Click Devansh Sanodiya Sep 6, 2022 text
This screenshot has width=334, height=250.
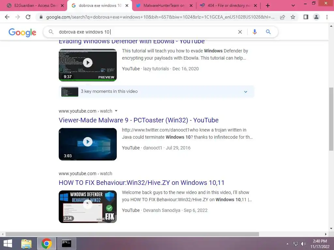click(175, 210)
